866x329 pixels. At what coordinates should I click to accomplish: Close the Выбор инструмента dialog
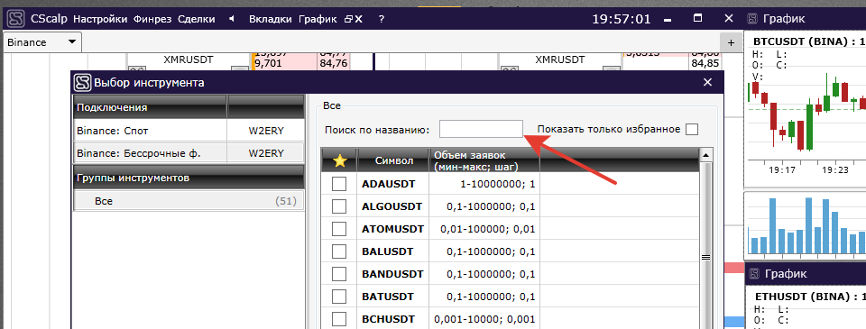coord(707,83)
